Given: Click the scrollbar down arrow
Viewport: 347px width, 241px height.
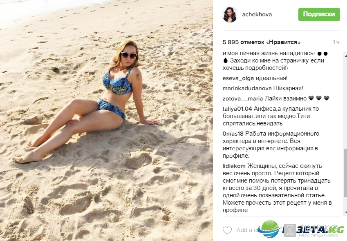Looking at the screenshot, I should [345, 212].
